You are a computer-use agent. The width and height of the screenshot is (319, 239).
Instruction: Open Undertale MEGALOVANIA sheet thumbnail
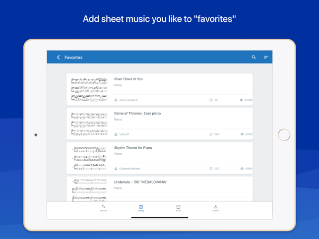(89, 190)
